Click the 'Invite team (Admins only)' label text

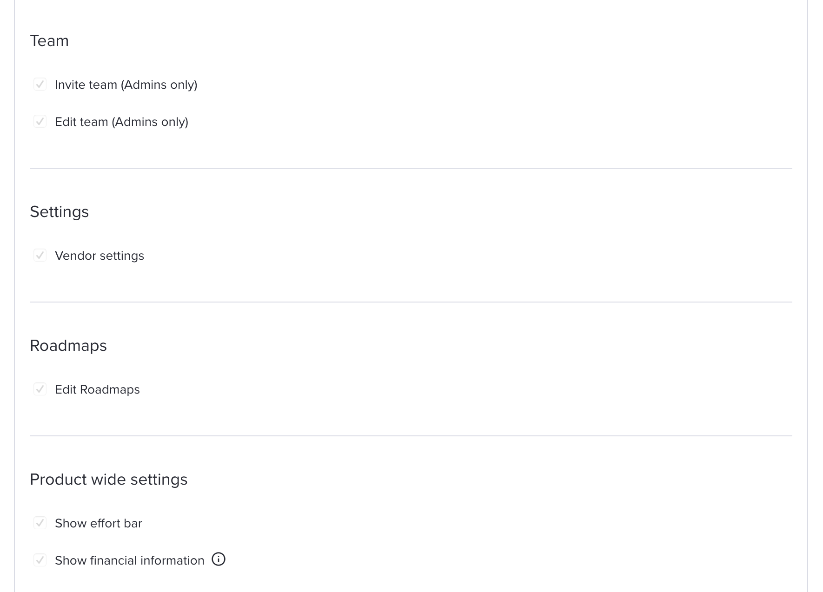point(126,85)
